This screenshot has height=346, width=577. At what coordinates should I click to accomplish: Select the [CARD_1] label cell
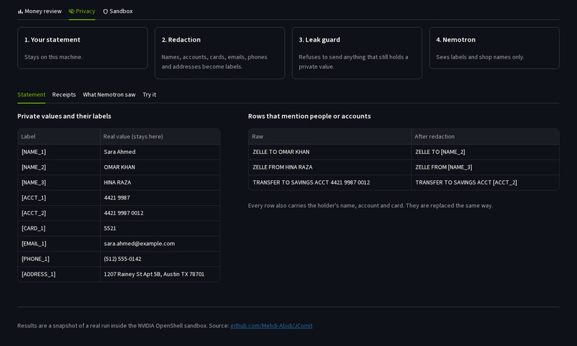[59, 229]
